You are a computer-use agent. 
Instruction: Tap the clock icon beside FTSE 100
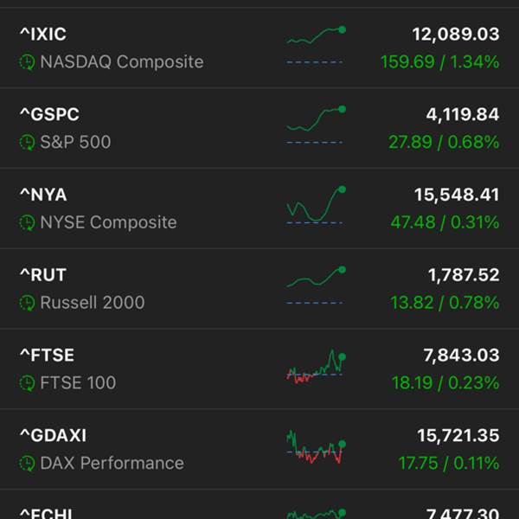click(27, 383)
